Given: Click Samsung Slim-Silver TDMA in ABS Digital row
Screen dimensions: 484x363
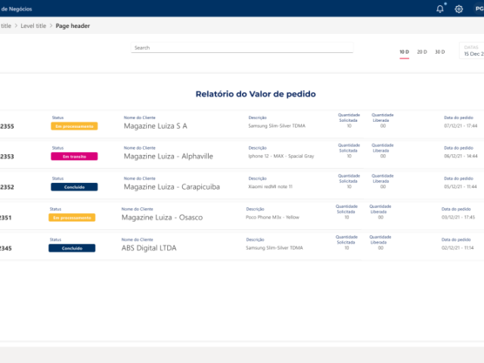Looking at the screenshot, I should pyautogui.click(x=274, y=248).
